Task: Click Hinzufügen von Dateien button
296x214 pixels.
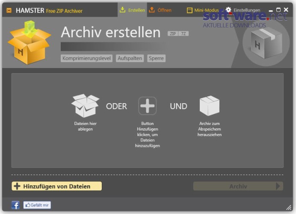Action: coord(56,186)
